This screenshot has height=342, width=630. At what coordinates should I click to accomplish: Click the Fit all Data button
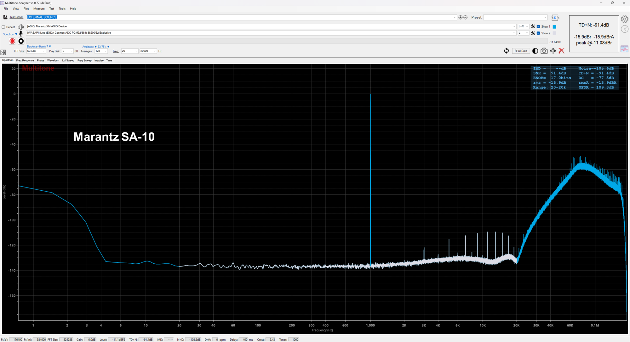tap(521, 51)
